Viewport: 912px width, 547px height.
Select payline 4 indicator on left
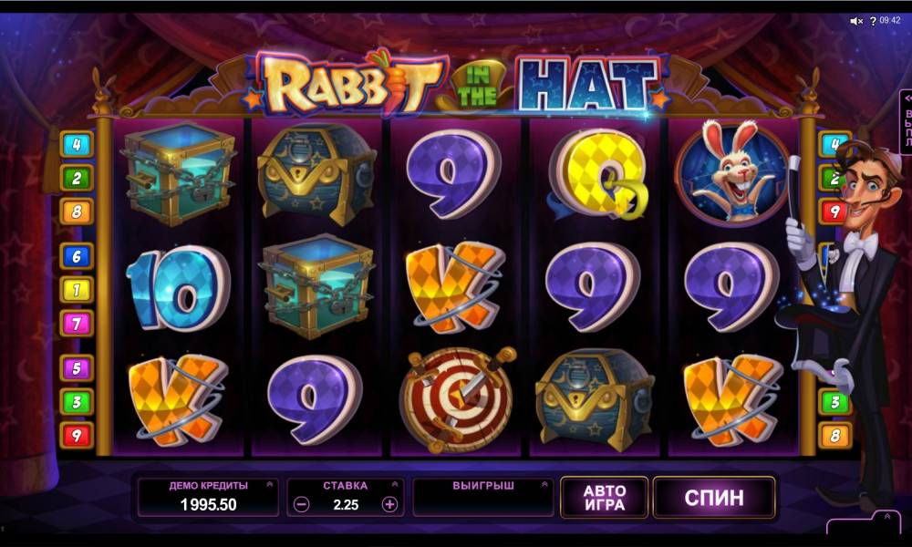coord(77,144)
